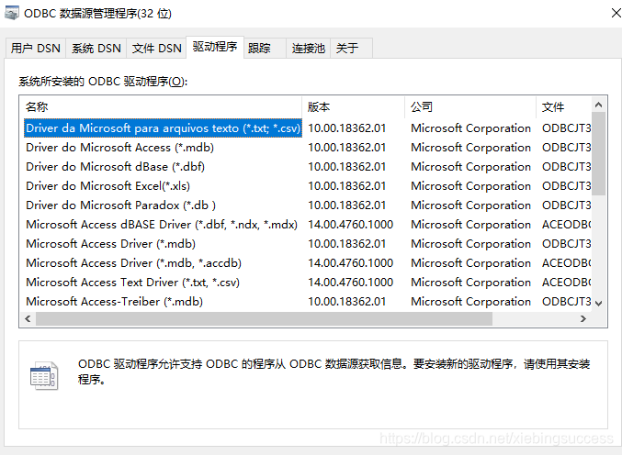
Task: Open the 跟踪 tab
Action: pos(265,49)
